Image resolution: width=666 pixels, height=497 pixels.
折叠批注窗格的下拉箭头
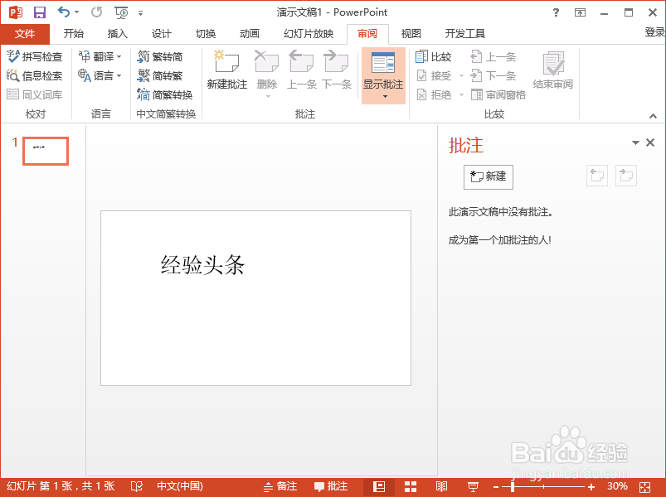click(x=634, y=142)
